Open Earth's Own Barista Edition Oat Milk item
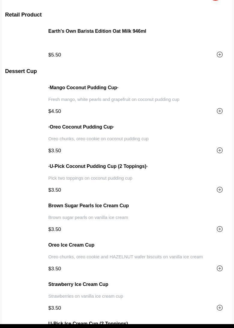Viewport: 234px width, 328px height. (97, 31)
